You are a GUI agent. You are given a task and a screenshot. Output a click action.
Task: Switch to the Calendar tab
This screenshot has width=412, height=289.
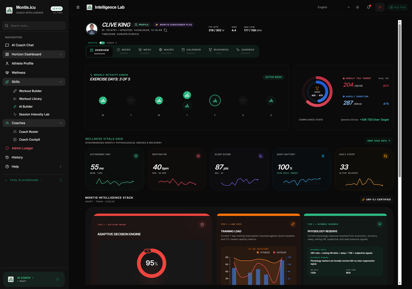[191, 51]
